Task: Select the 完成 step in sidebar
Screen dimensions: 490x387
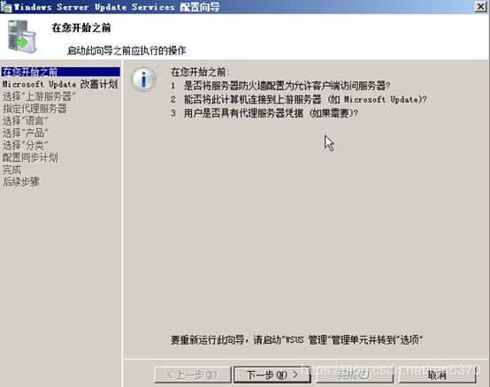Action: click(11, 170)
